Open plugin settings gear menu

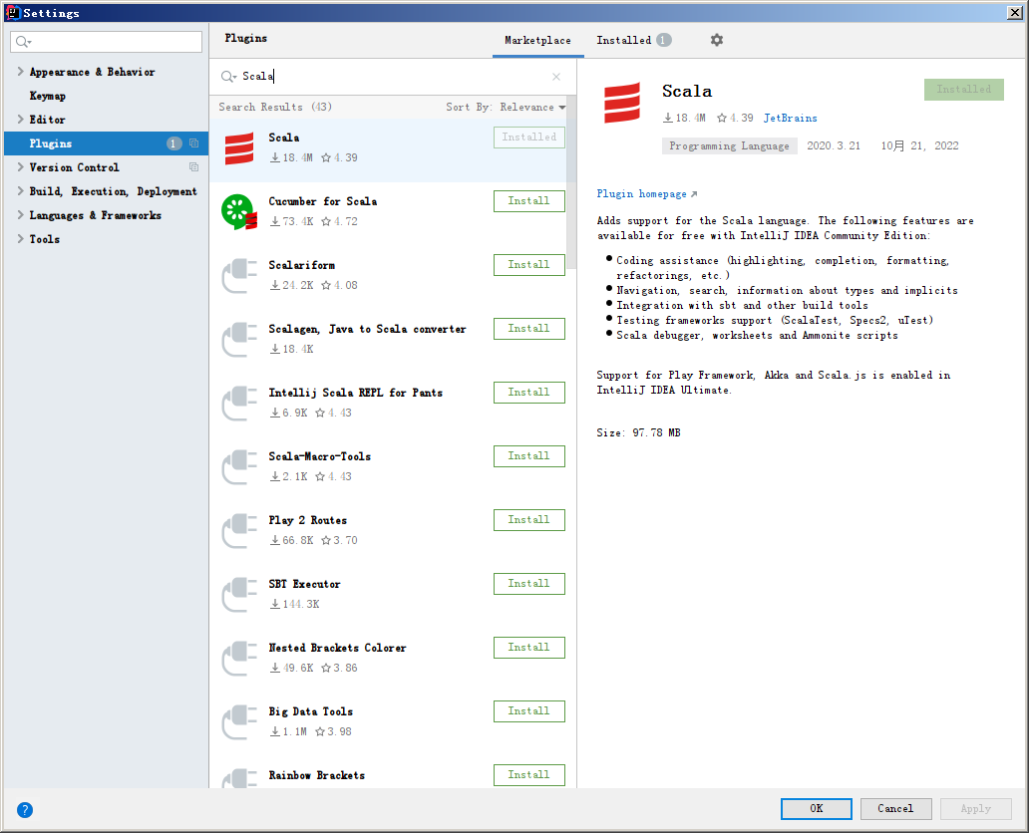click(x=717, y=40)
